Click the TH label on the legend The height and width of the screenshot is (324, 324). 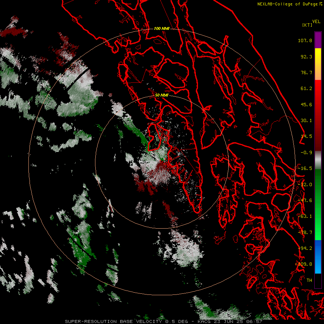309,280
